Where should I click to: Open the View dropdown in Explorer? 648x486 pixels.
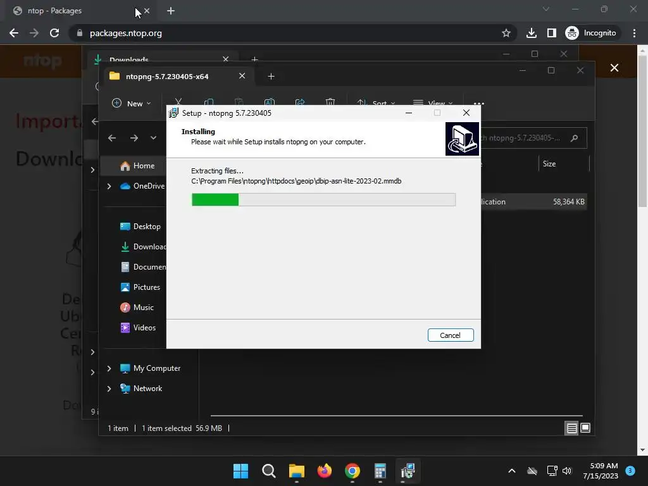(x=433, y=103)
